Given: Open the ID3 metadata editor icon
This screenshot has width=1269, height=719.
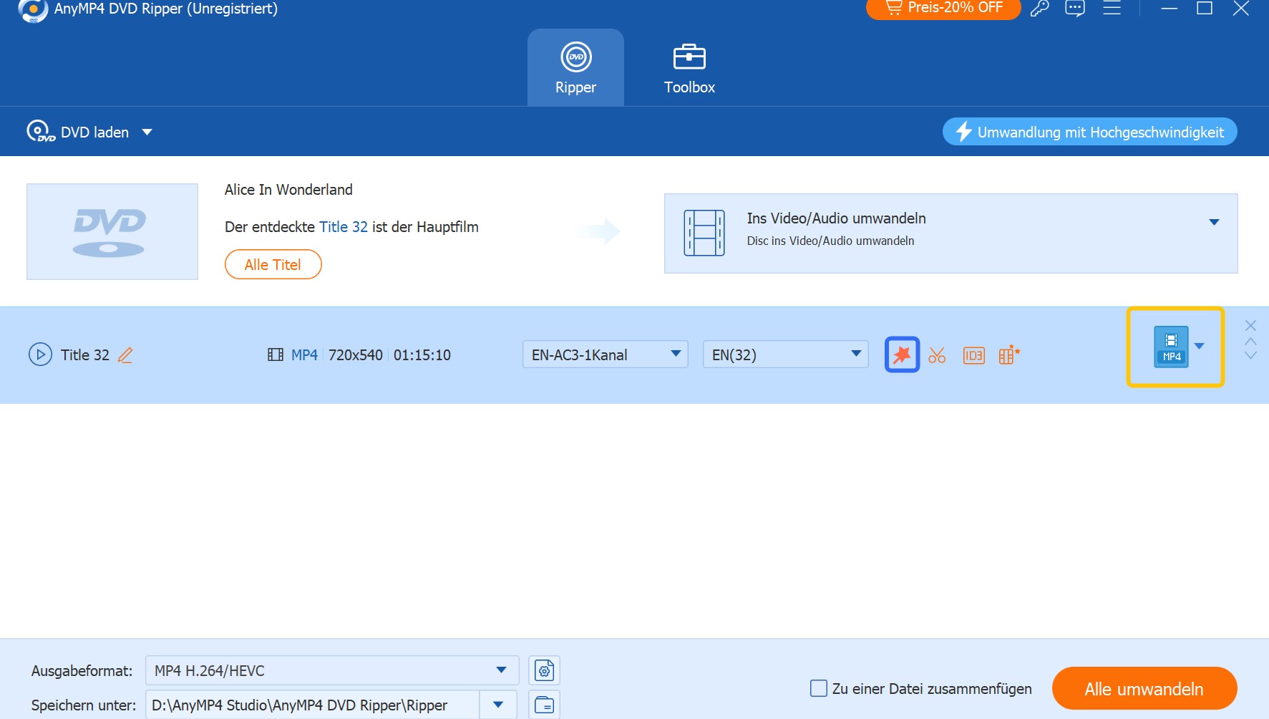Looking at the screenshot, I should pos(973,355).
